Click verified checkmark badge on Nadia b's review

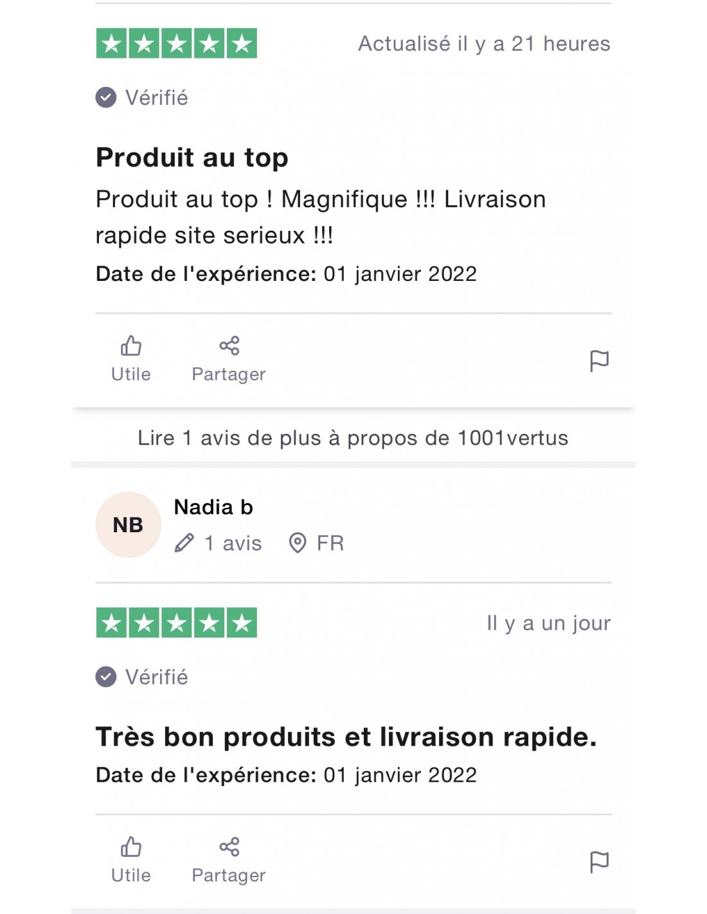pyautogui.click(x=106, y=677)
